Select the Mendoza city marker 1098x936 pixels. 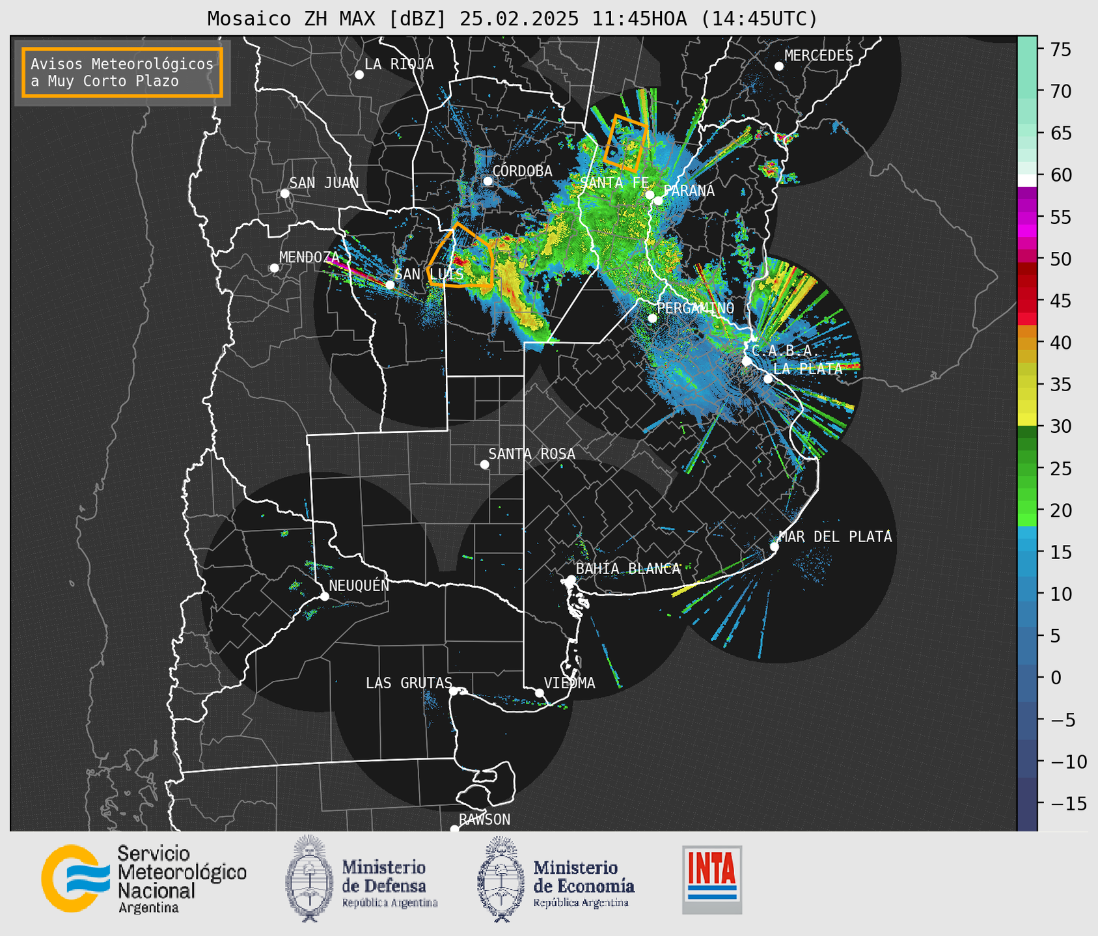[x=275, y=268]
